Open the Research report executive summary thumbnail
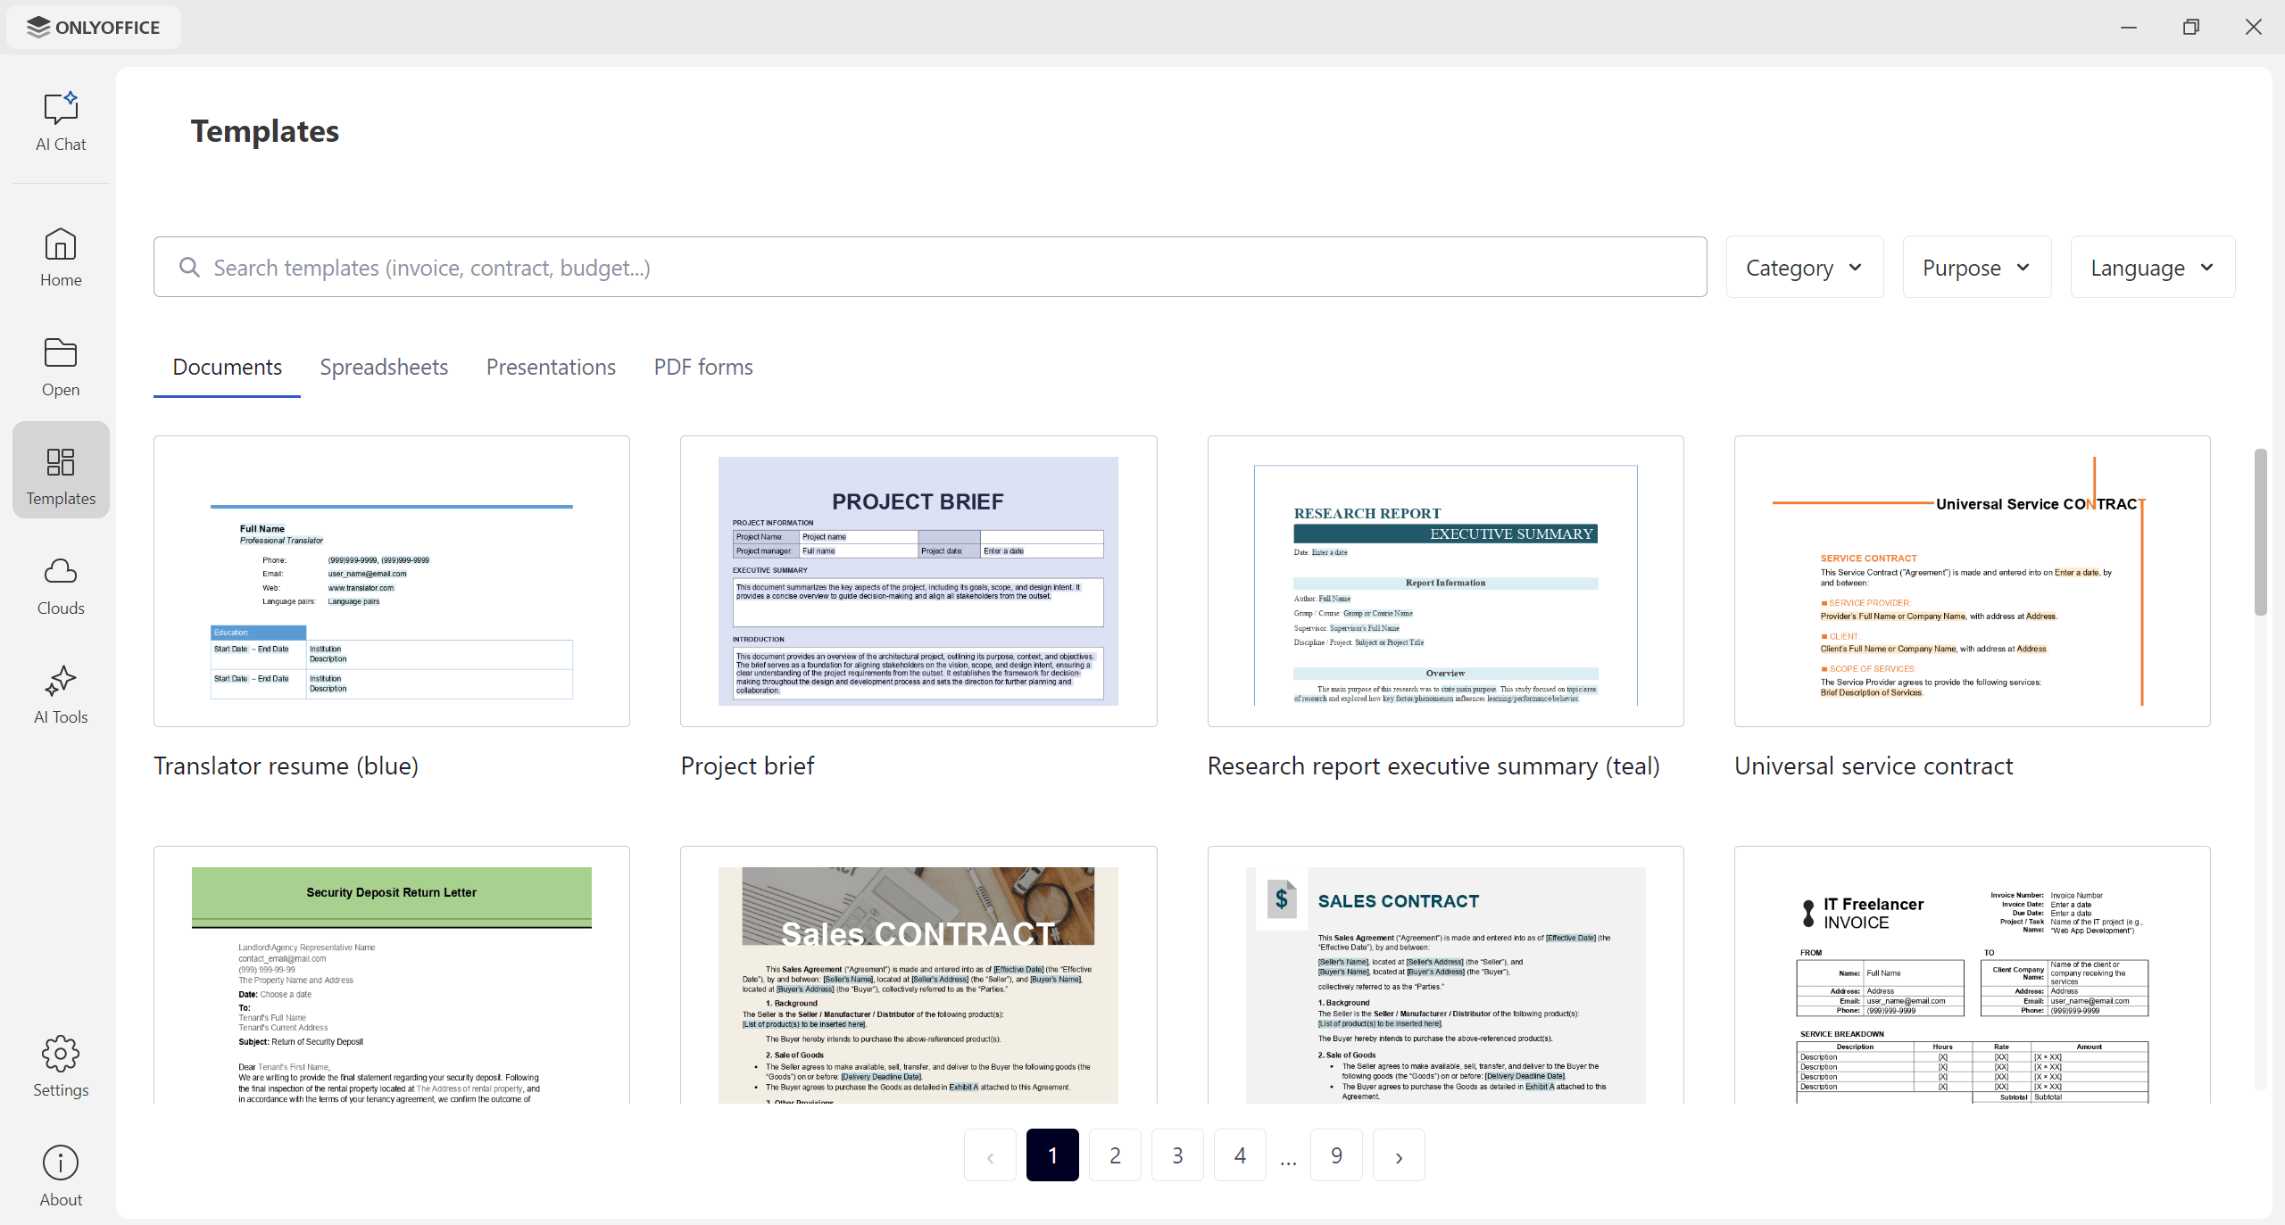This screenshot has width=2285, height=1225. pyautogui.click(x=1445, y=581)
